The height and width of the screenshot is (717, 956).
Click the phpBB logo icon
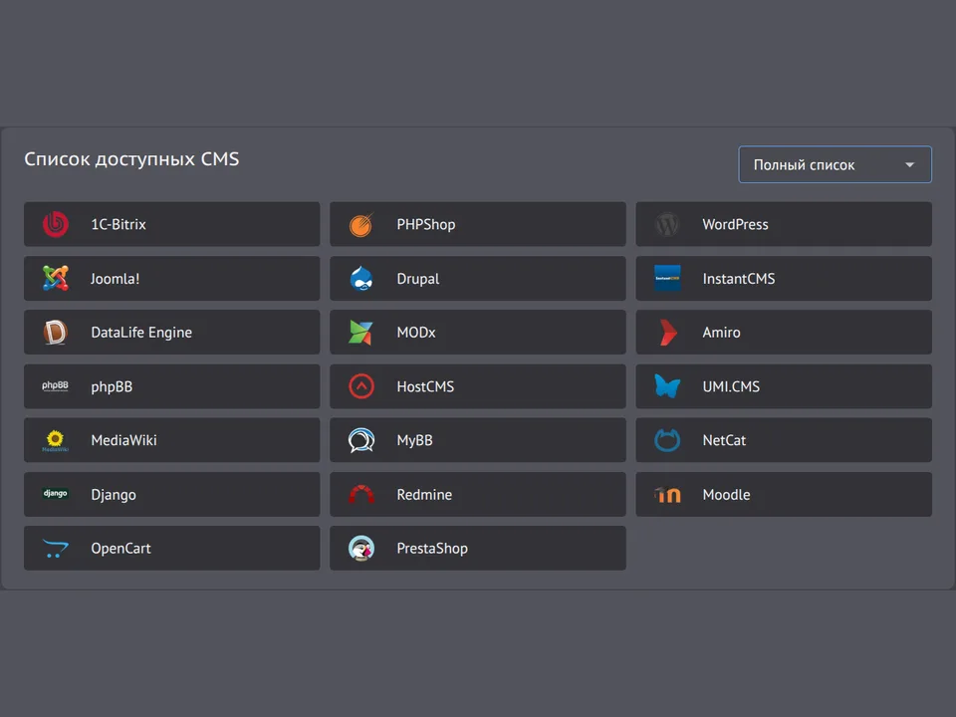click(56, 386)
